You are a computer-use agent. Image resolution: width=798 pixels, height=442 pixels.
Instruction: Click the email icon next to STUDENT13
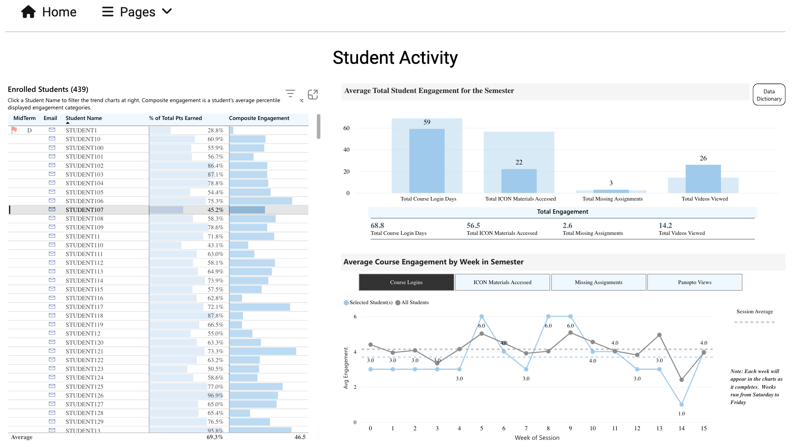coord(51,430)
